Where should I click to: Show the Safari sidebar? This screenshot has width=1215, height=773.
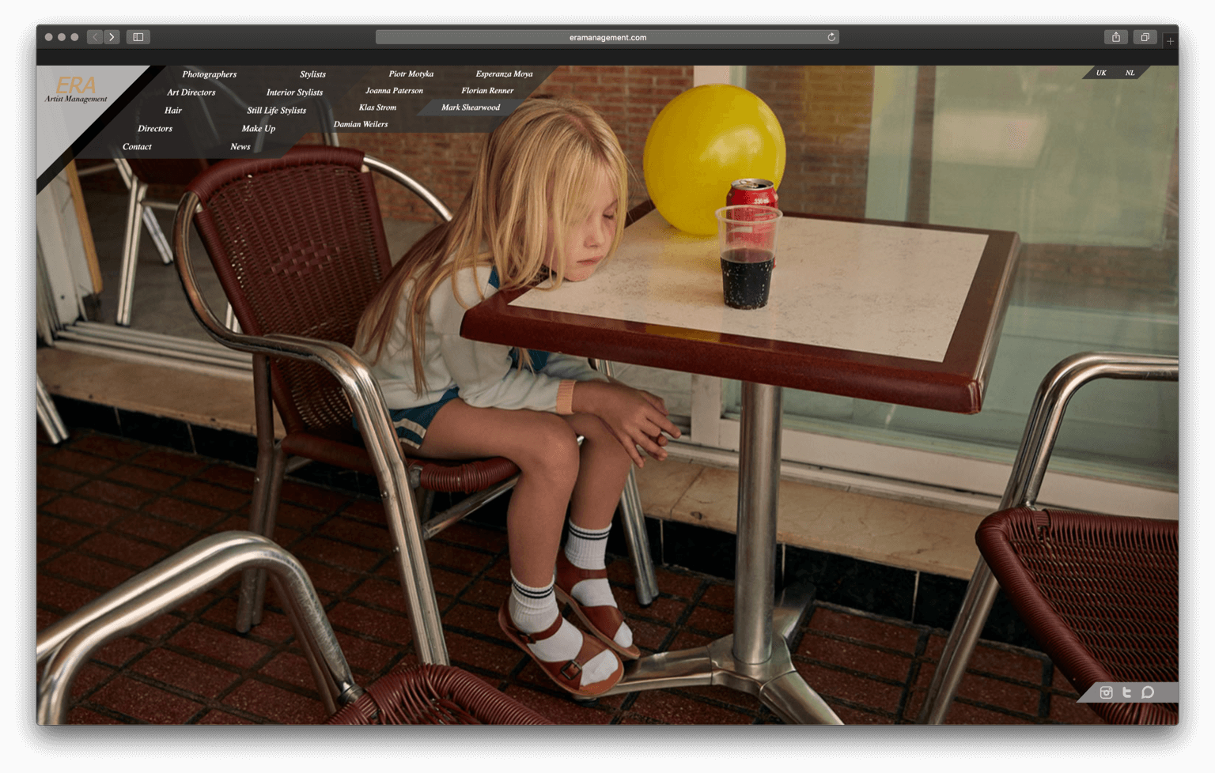click(x=138, y=37)
